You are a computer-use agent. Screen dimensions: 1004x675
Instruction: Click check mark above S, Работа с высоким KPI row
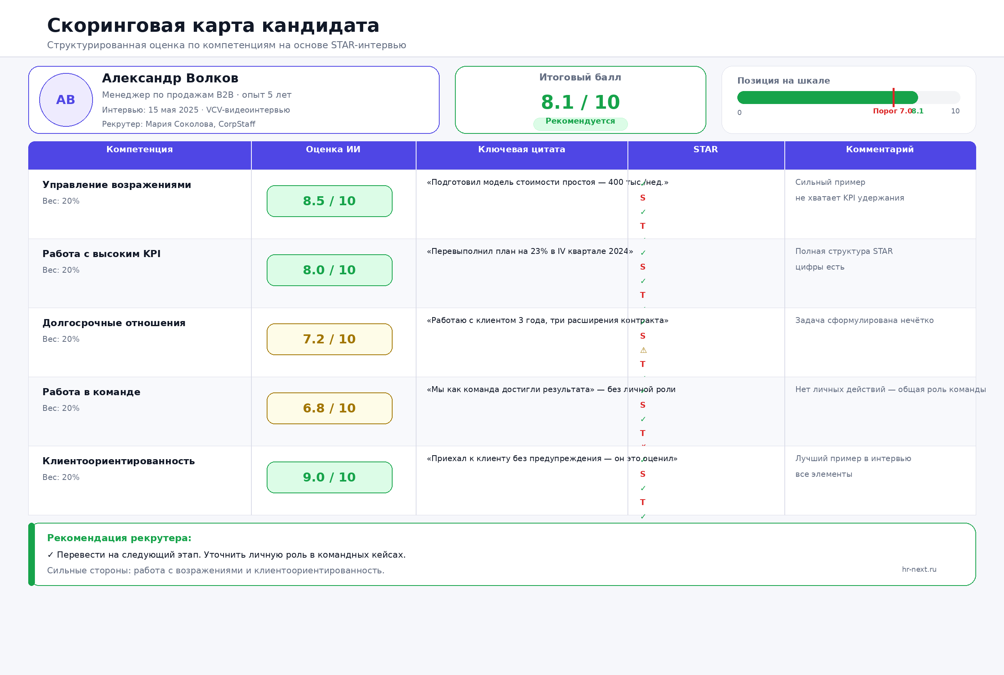[x=643, y=253]
